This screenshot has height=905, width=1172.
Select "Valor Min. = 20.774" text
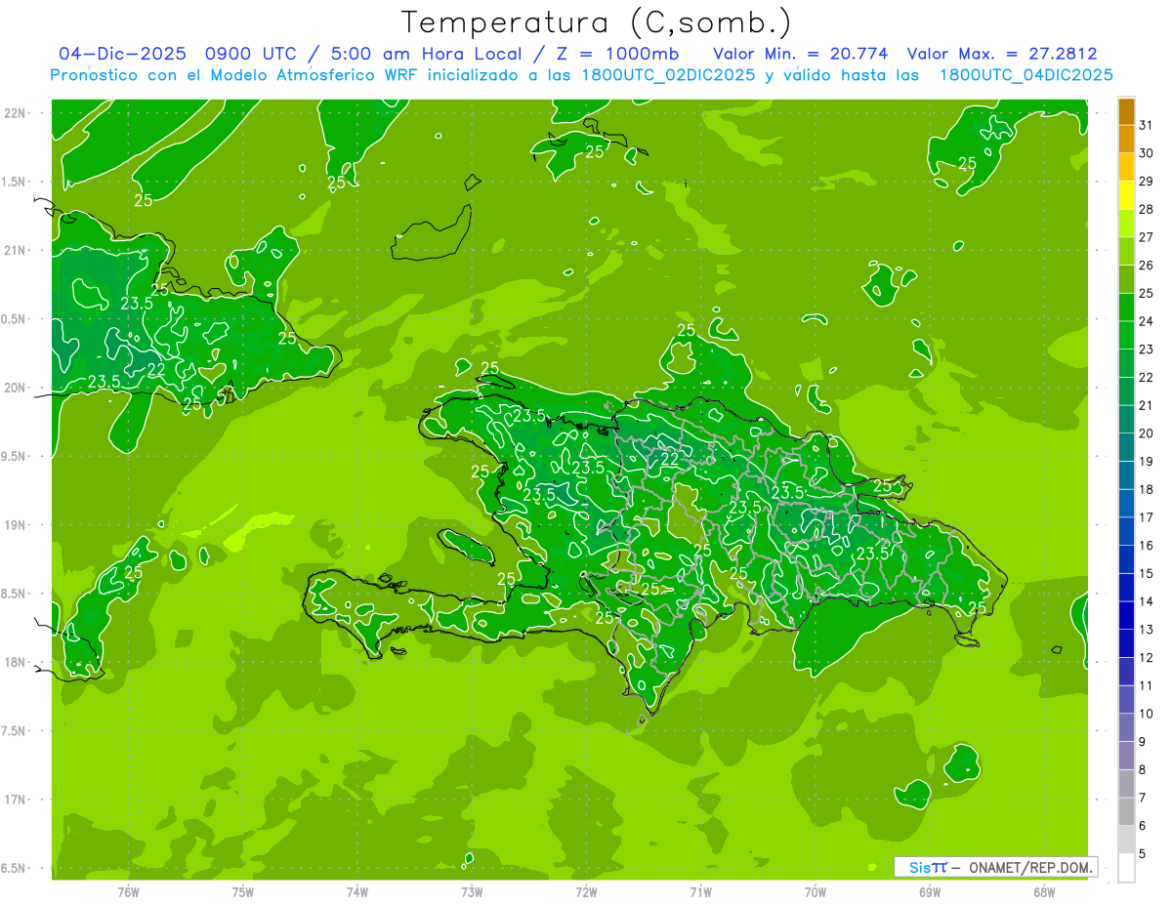[801, 54]
